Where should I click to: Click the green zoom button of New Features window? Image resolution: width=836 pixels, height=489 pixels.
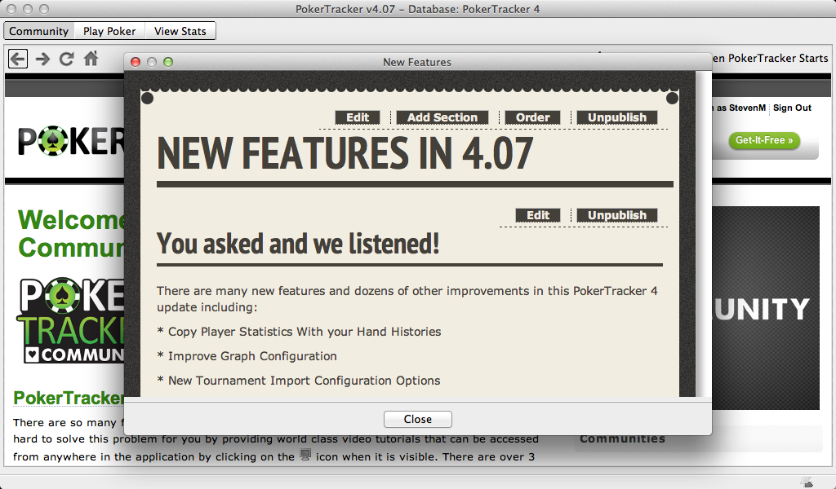point(168,62)
